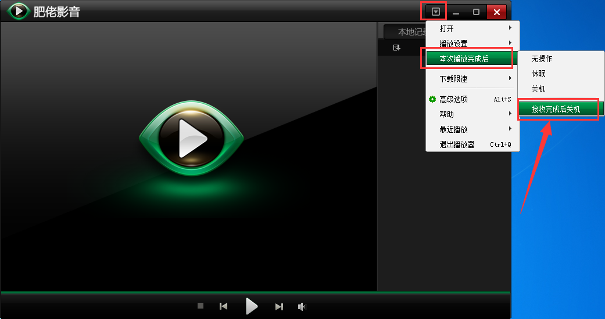Open the 帮助 submenu
Screen dimensions: 605x319
coord(472,114)
